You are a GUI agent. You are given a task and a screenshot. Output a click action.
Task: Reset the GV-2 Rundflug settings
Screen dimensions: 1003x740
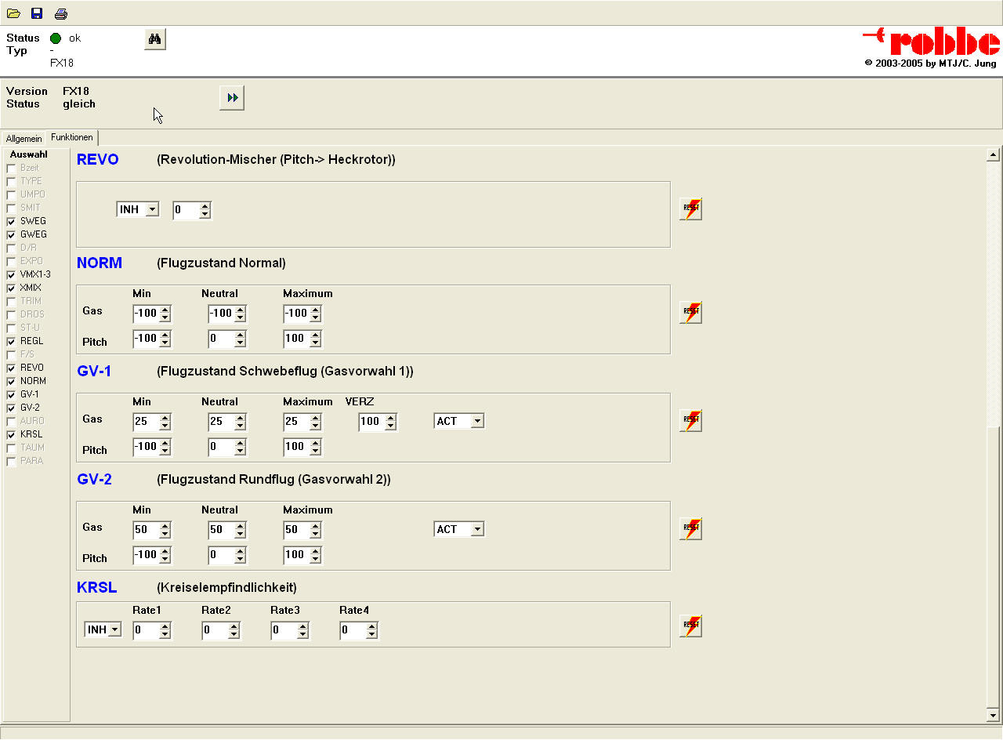tap(690, 528)
